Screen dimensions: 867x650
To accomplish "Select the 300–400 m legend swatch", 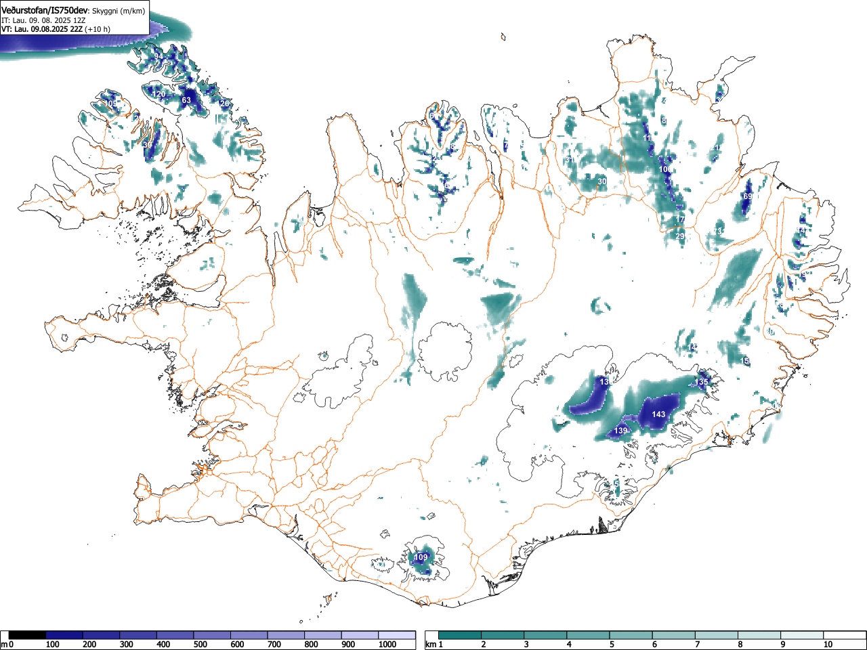I will [138, 635].
